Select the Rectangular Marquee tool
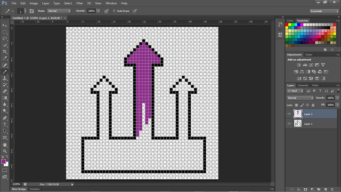The image size is (341, 192). (5, 32)
